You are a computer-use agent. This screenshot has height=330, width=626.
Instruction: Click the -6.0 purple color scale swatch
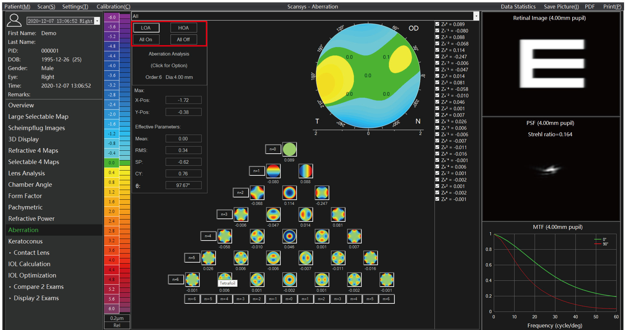(112, 17)
